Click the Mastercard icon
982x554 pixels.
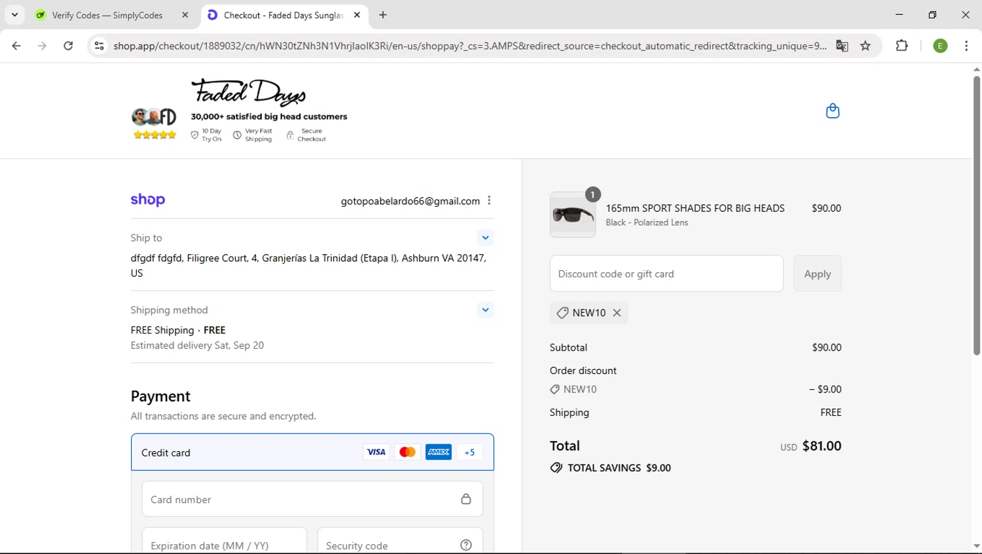pyautogui.click(x=407, y=452)
